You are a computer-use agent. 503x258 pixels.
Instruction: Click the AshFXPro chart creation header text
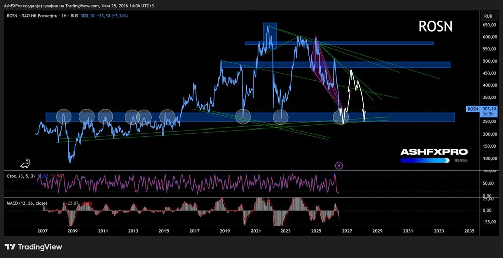[79, 6]
